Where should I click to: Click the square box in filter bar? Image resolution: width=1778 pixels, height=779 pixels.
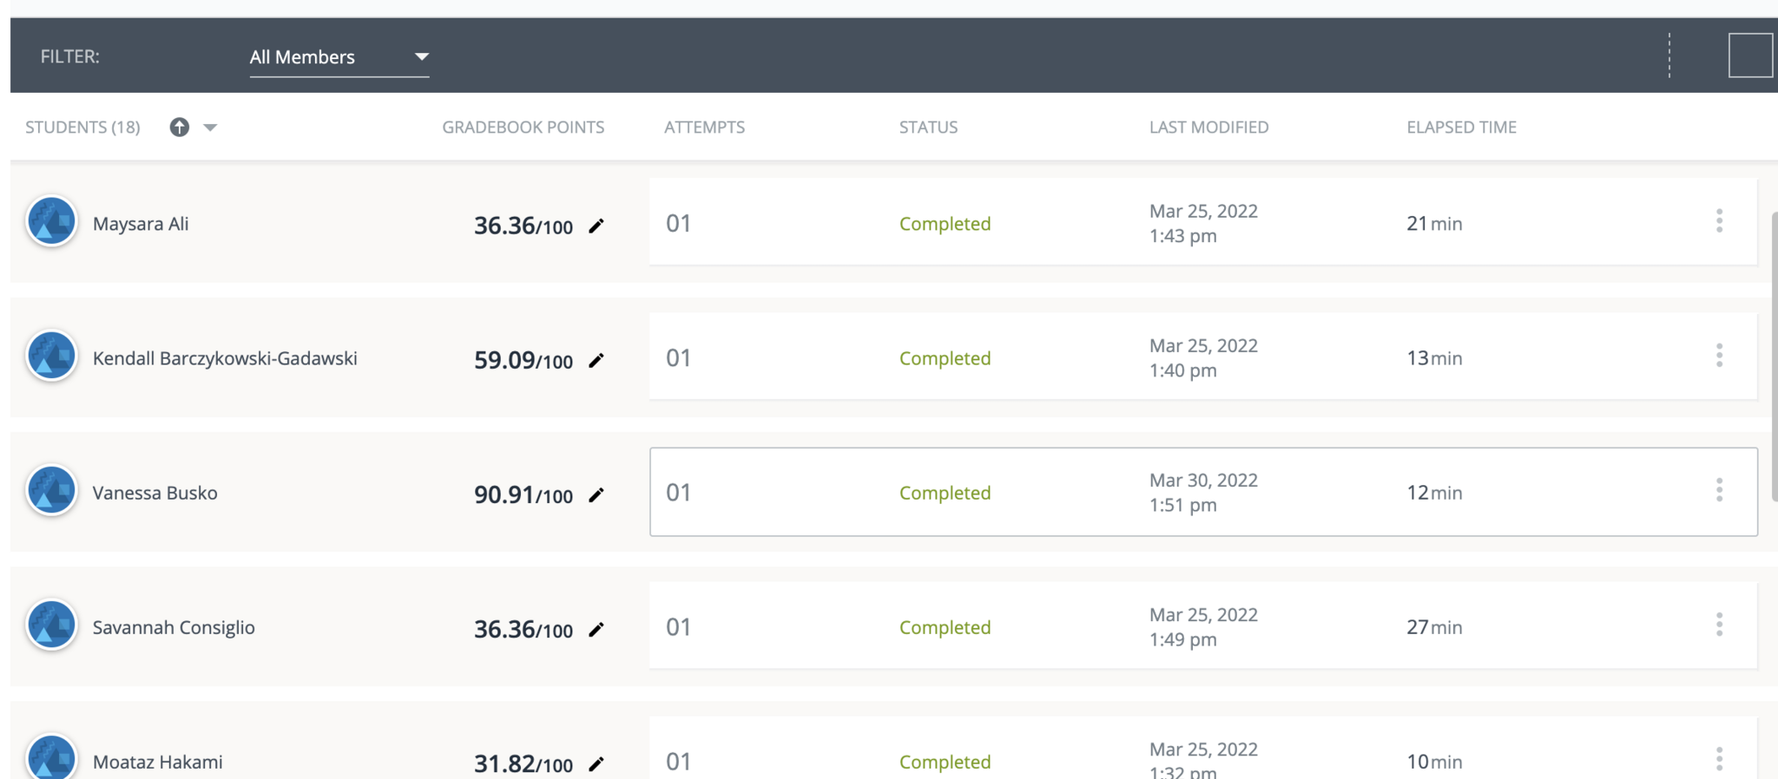1749,56
